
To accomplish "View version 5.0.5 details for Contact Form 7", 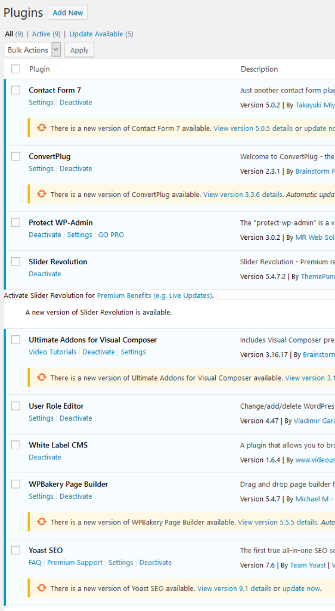I will tap(253, 128).
